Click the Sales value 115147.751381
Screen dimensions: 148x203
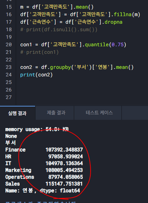tap(64, 184)
